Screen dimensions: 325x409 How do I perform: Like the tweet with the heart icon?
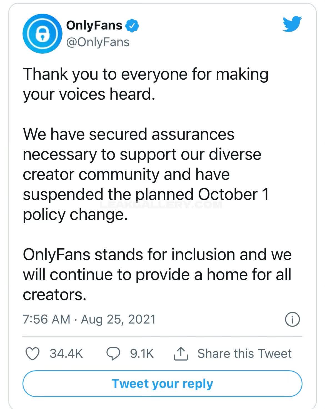pyautogui.click(x=32, y=354)
